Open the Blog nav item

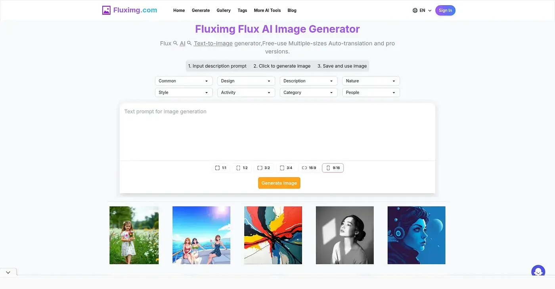[x=292, y=10]
